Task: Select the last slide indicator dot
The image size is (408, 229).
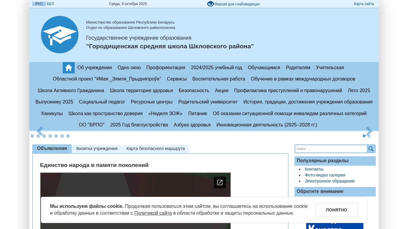Action: pyautogui.click(x=68, y=136)
